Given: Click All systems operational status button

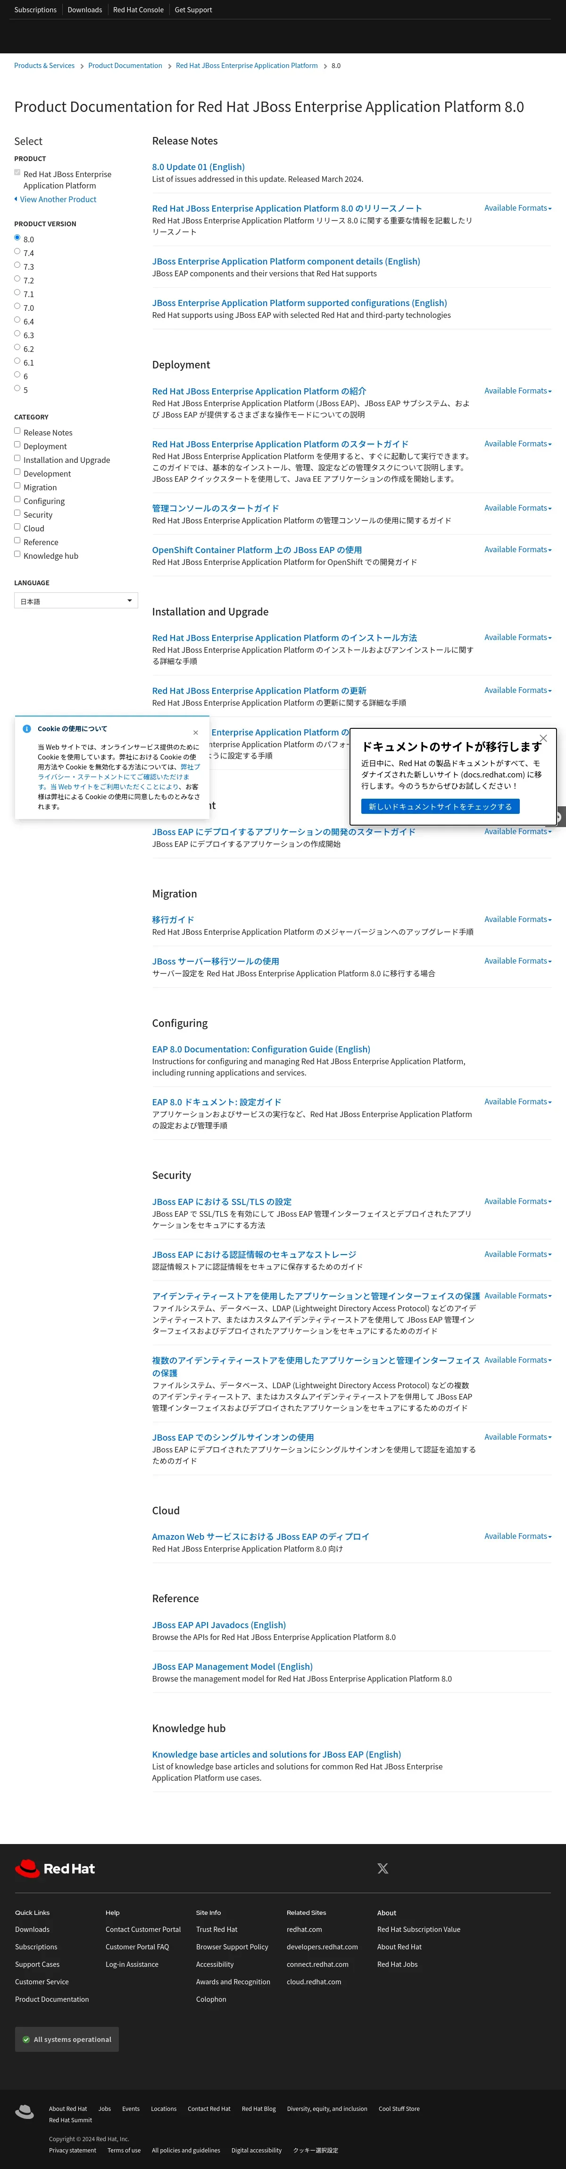Looking at the screenshot, I should point(67,2039).
